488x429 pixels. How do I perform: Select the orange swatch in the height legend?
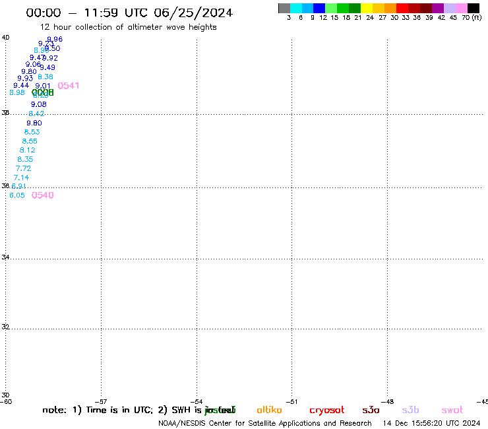coord(390,8)
